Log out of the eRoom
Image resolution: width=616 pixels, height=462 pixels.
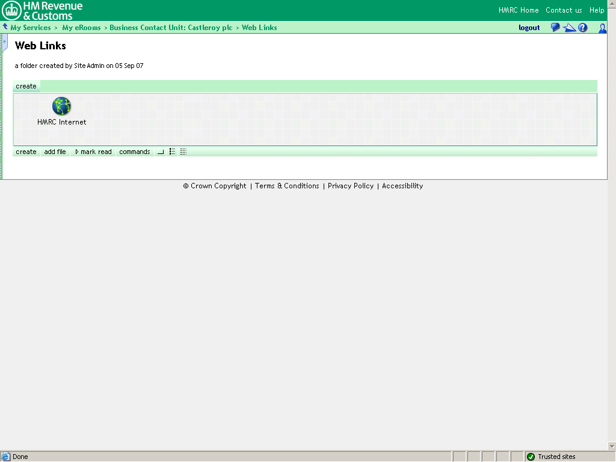(x=529, y=27)
